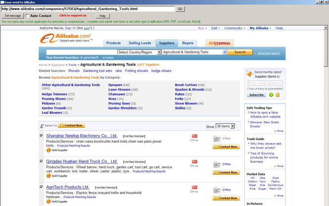Click Gold Supplier badge under Qingdao Huatian
Screen dimensions: 329x206
(57, 176)
